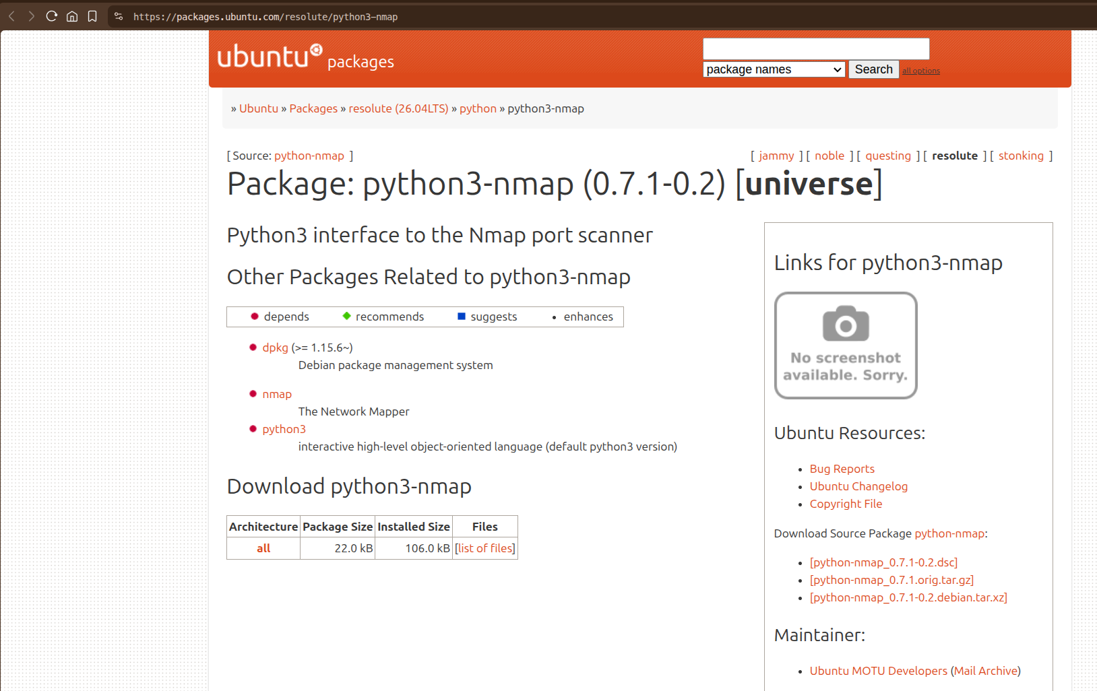Click the 'recommends' legend entry

pyautogui.click(x=383, y=317)
